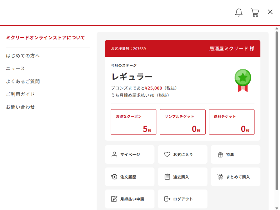Open the サンプルチケット 0枚 card
This screenshot has height=210, width=280.
(x=182, y=122)
